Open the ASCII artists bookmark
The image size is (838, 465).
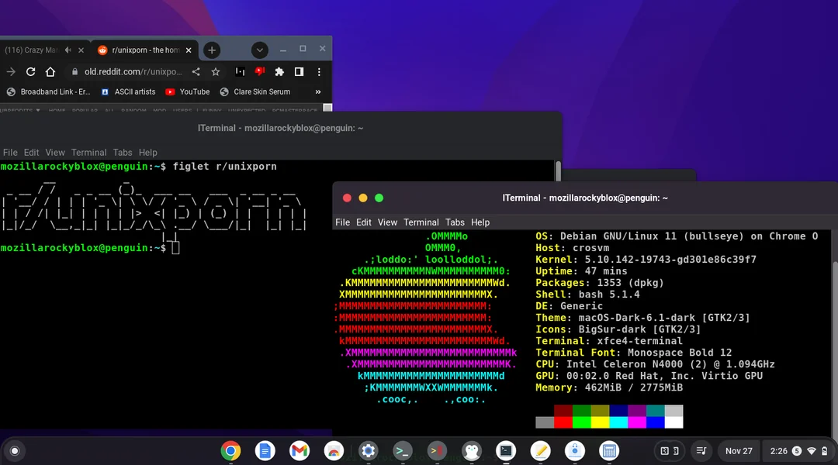click(x=128, y=91)
